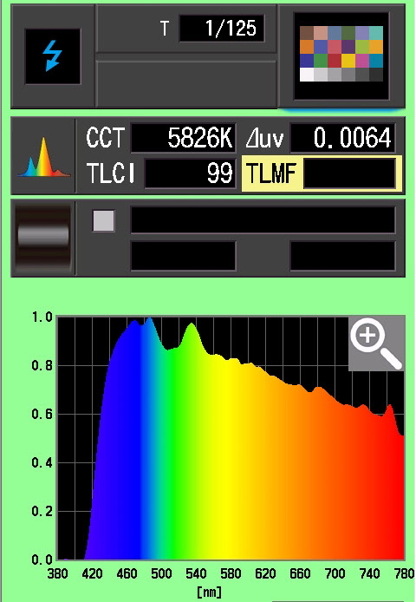
Task: Click the 540 wavelength axis label
Action: click(x=196, y=573)
